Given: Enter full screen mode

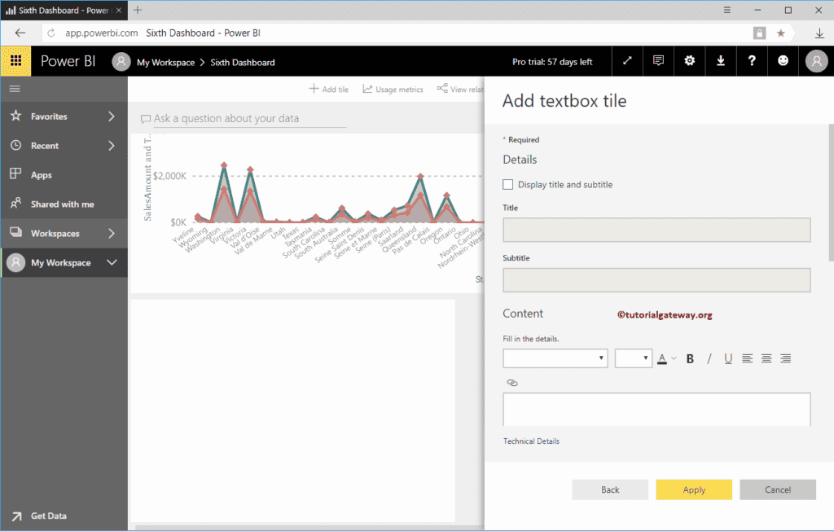Looking at the screenshot, I should tap(626, 61).
